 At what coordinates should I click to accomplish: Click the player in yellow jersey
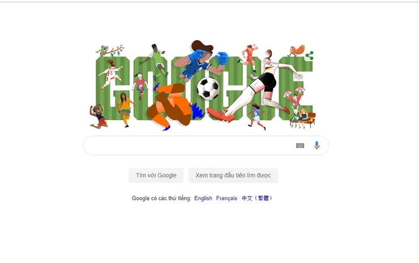[125, 109]
